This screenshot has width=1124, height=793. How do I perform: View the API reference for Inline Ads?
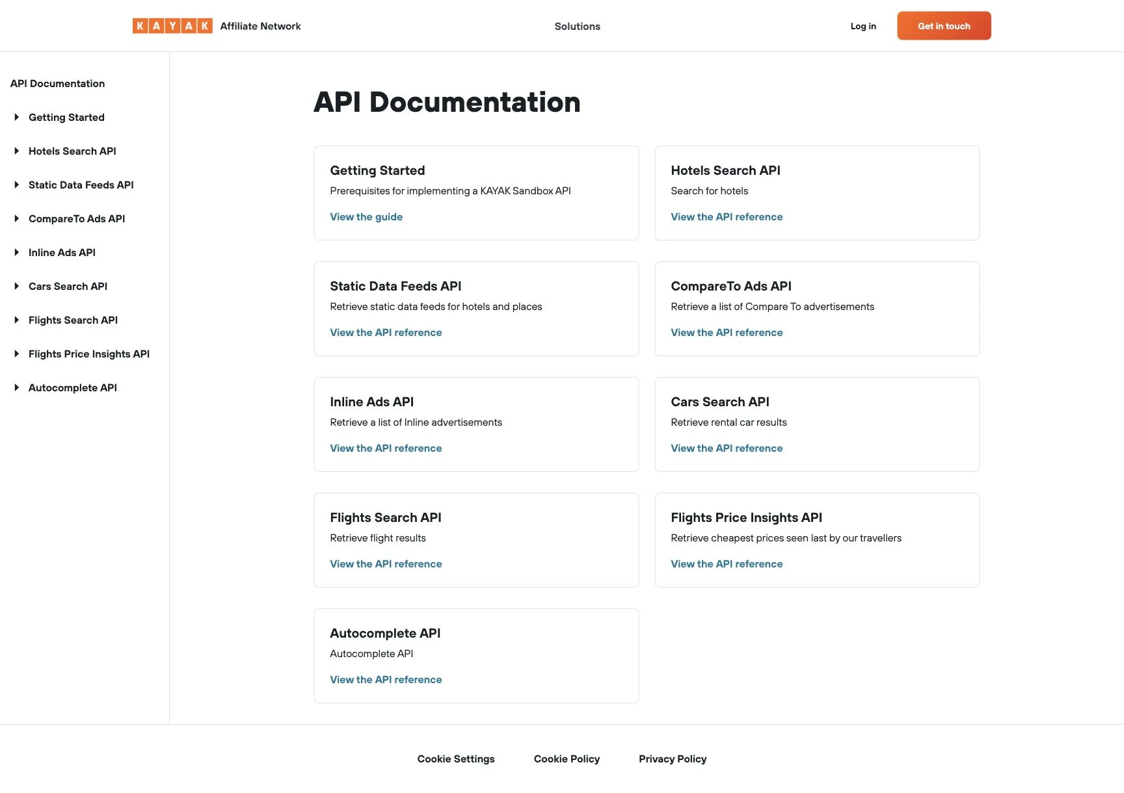coord(386,448)
